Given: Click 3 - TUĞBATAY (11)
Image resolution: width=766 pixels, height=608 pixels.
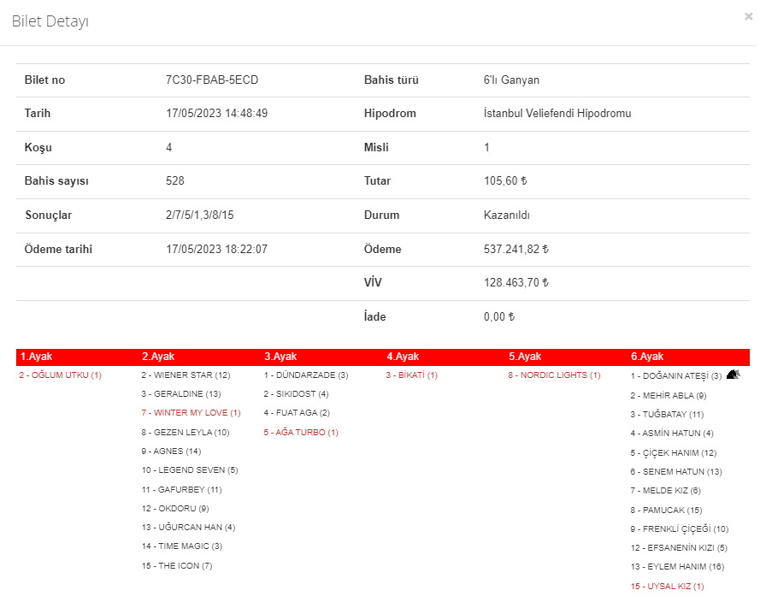Looking at the screenshot, I should 668,415.
